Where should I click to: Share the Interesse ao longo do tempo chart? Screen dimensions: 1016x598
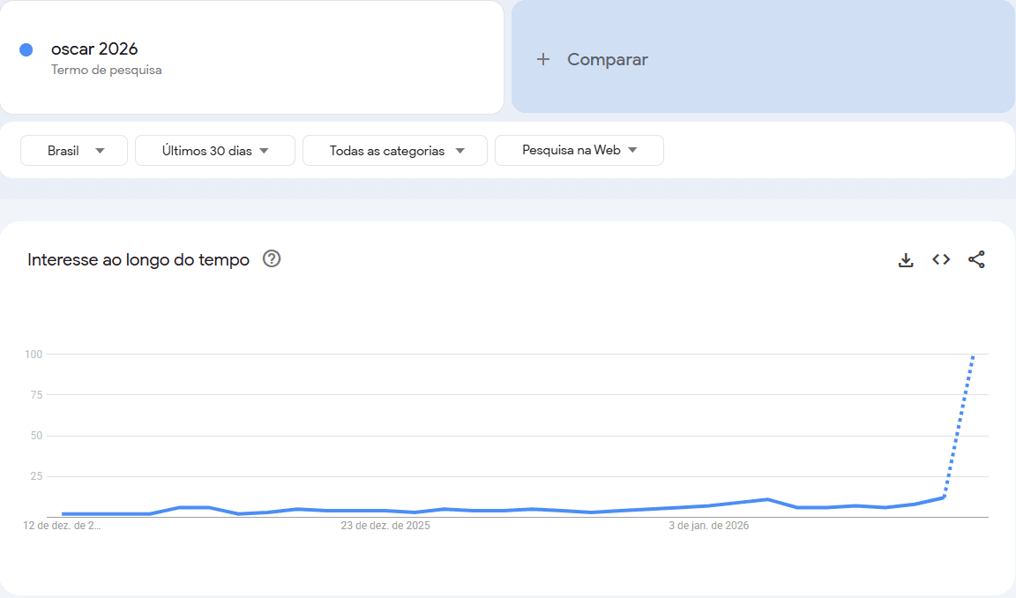tap(976, 260)
